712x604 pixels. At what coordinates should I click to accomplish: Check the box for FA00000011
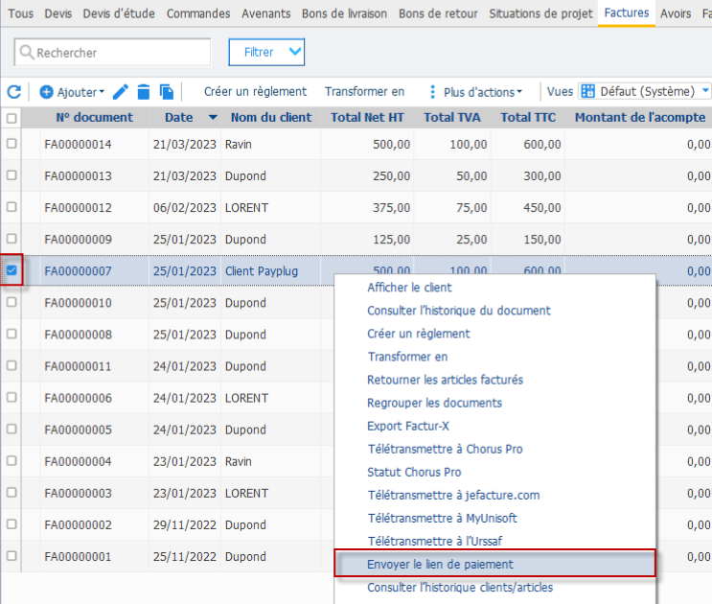click(x=11, y=365)
